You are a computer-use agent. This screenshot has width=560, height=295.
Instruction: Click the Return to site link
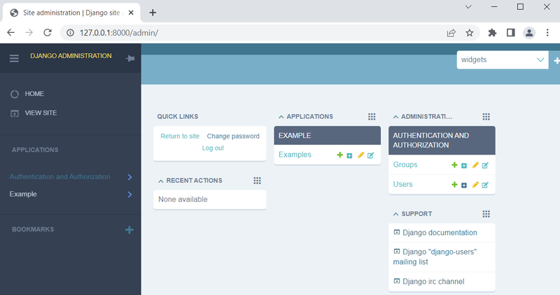(x=180, y=136)
